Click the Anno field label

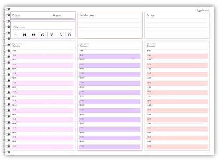pyautogui.click(x=57, y=15)
